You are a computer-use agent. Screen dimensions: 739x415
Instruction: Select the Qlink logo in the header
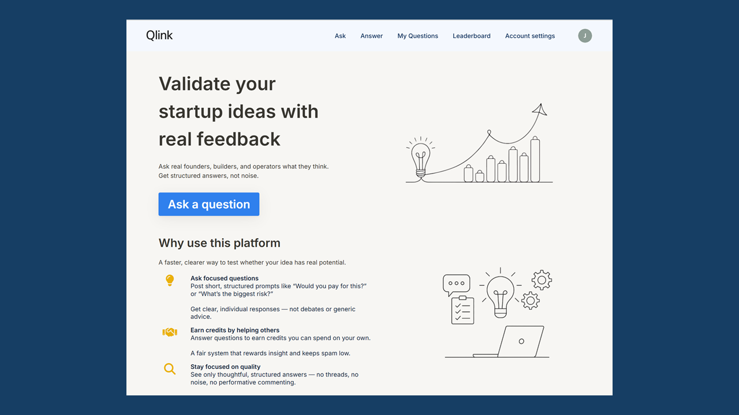(159, 35)
